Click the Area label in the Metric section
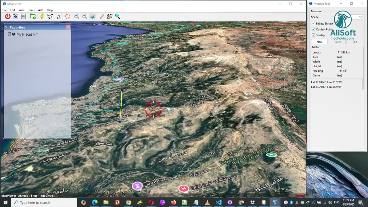This screenshot has width=368, height=207. (315, 57)
